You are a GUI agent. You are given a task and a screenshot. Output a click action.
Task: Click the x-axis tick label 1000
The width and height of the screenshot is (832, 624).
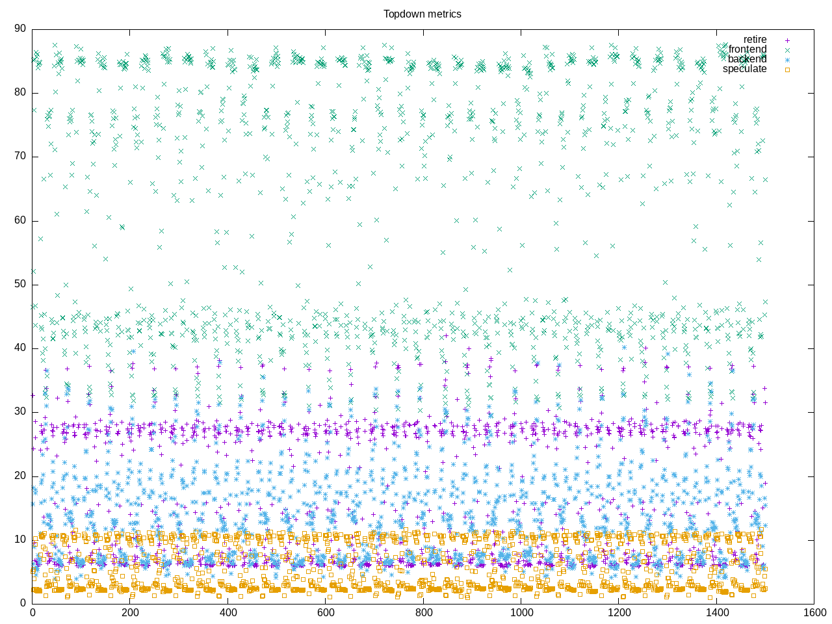pos(521,612)
